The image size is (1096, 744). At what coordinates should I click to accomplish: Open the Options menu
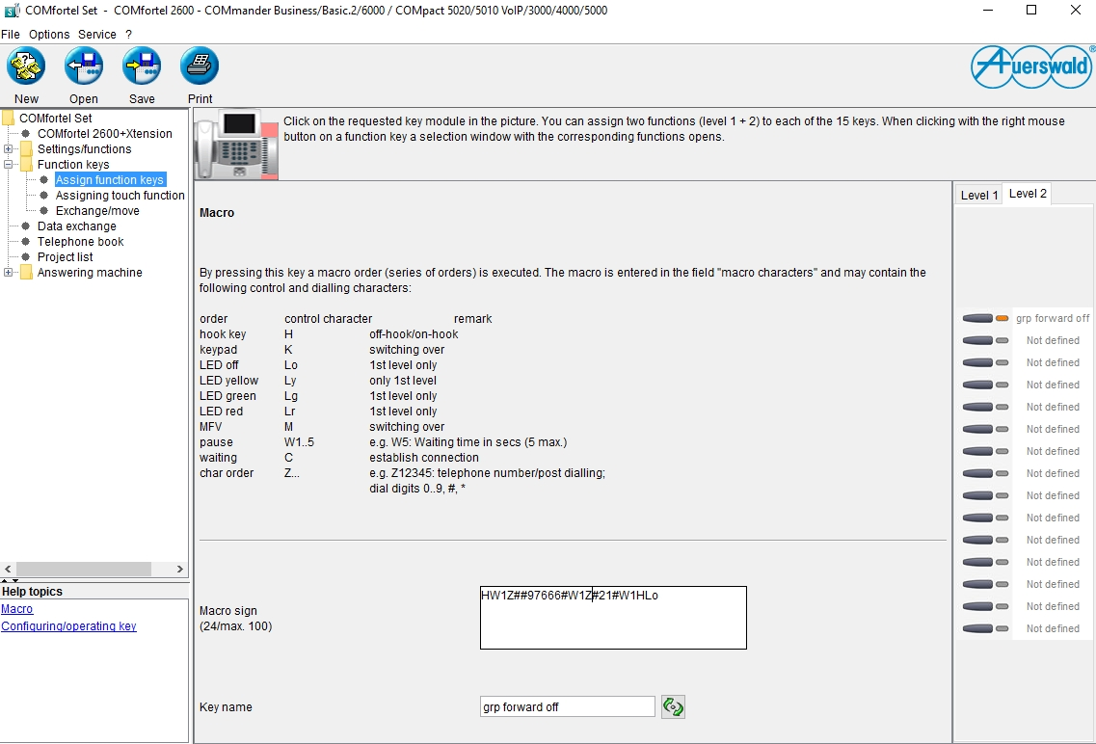click(49, 35)
